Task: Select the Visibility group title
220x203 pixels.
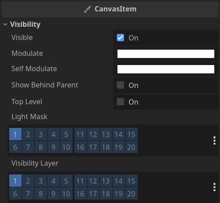Action: [x=25, y=24]
